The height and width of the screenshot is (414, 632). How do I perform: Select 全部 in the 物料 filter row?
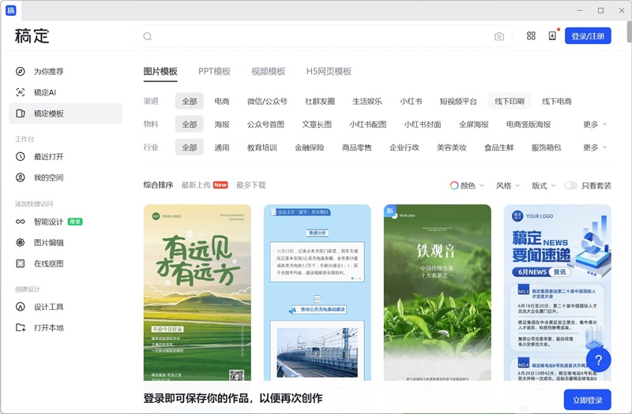click(190, 125)
